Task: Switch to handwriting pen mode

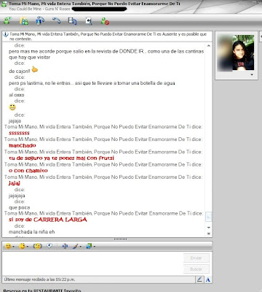Action: pyautogui.click(x=199, y=280)
